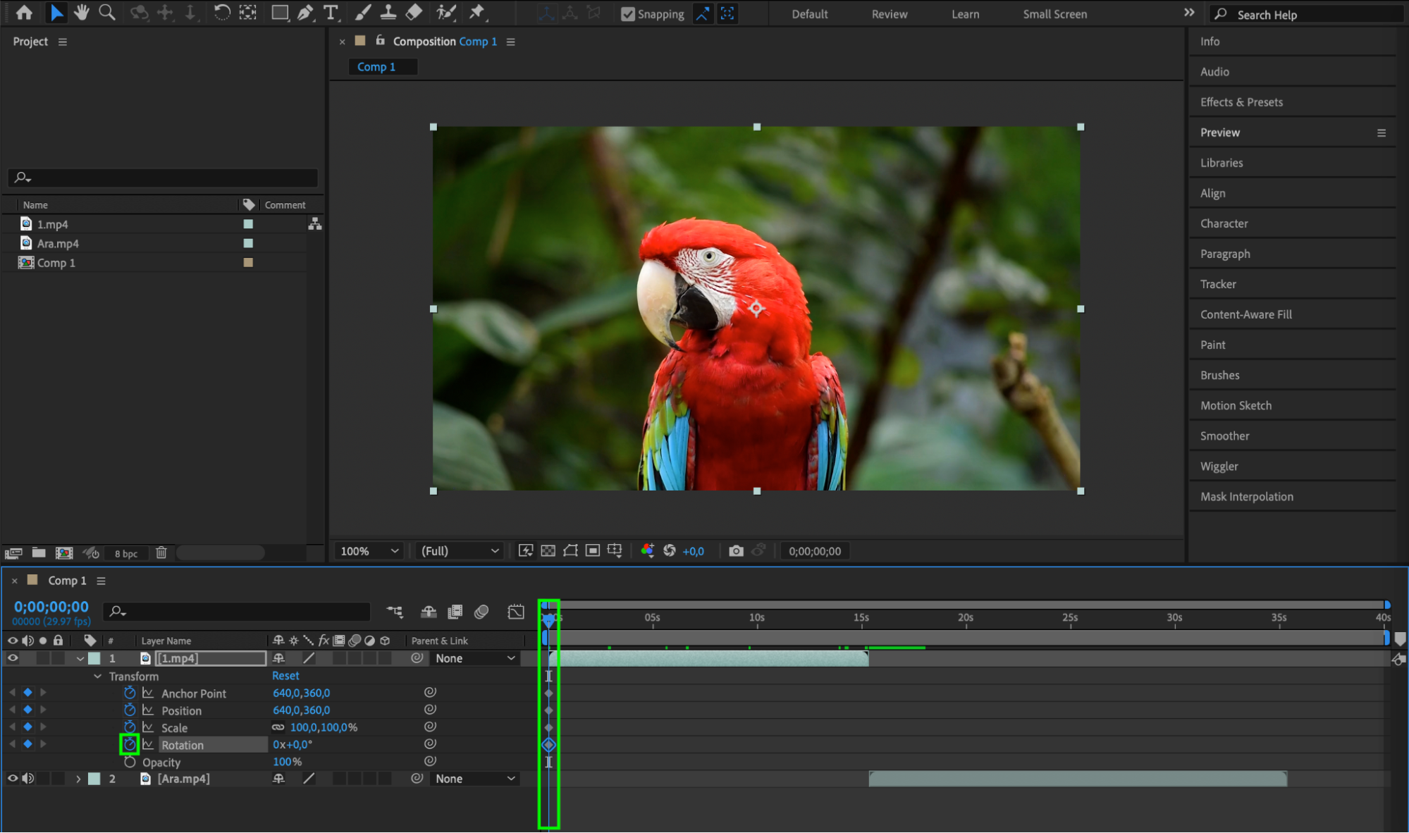Toggle the Snapping checkbox
This screenshot has width=1409, height=833.
[x=627, y=14]
